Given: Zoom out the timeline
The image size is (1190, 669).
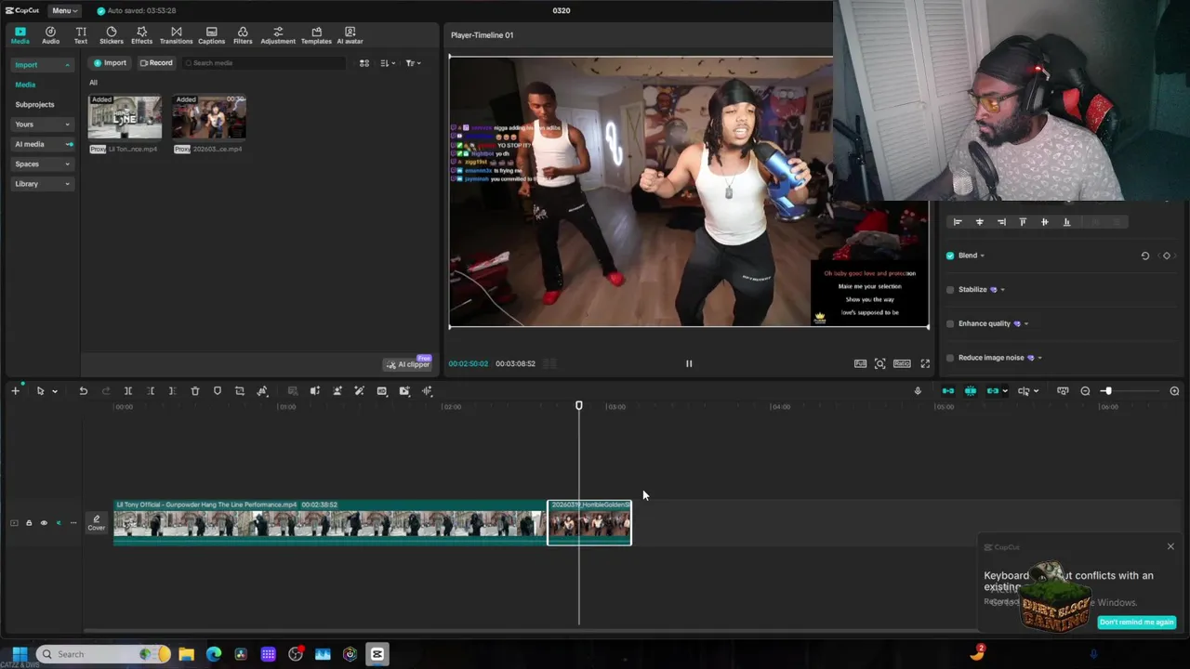Looking at the screenshot, I should click(x=1085, y=391).
